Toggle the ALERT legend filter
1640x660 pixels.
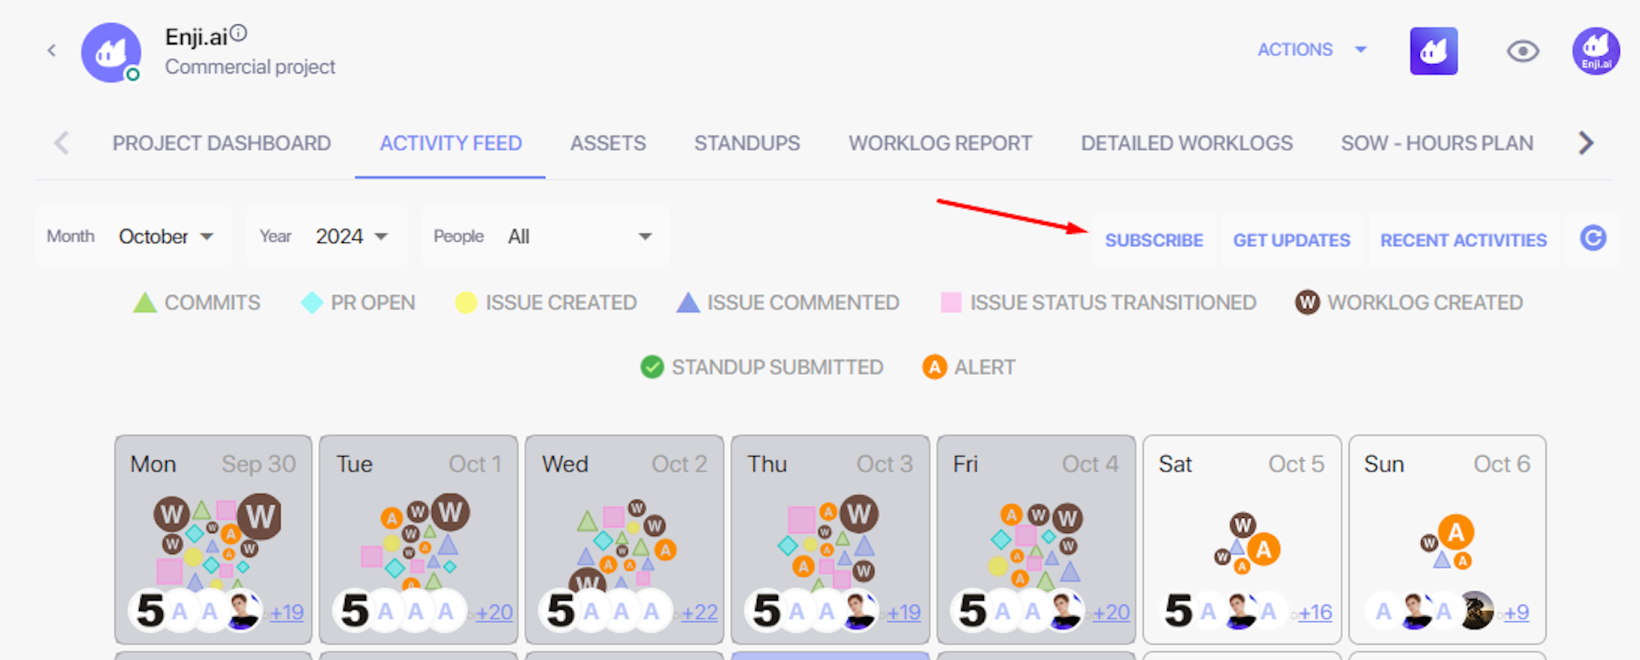click(969, 367)
